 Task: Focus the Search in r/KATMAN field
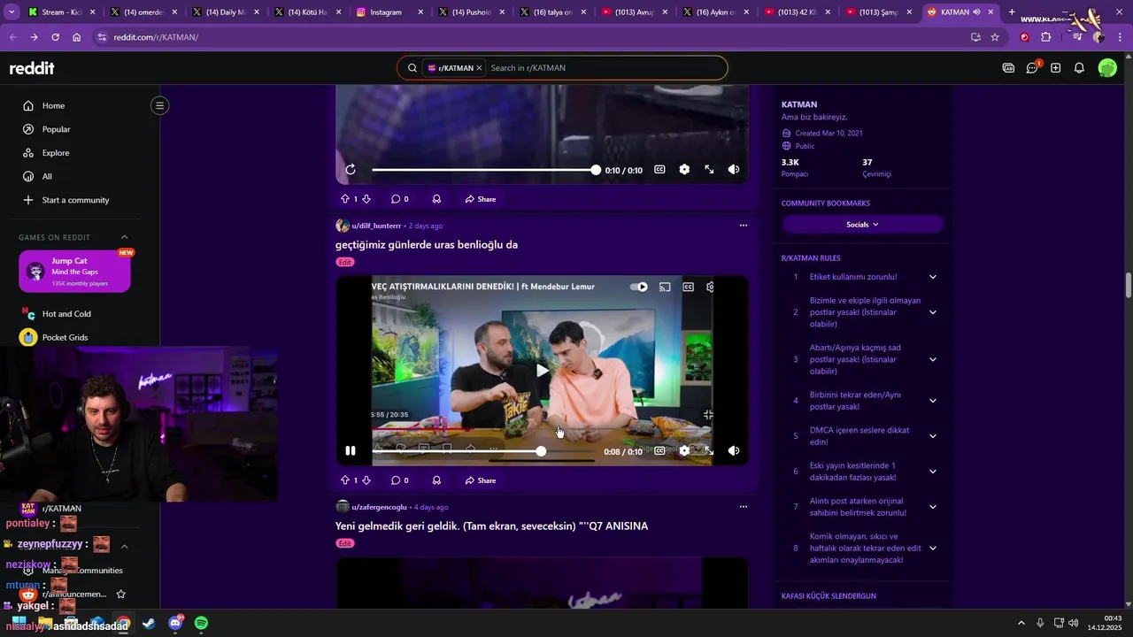pos(604,68)
